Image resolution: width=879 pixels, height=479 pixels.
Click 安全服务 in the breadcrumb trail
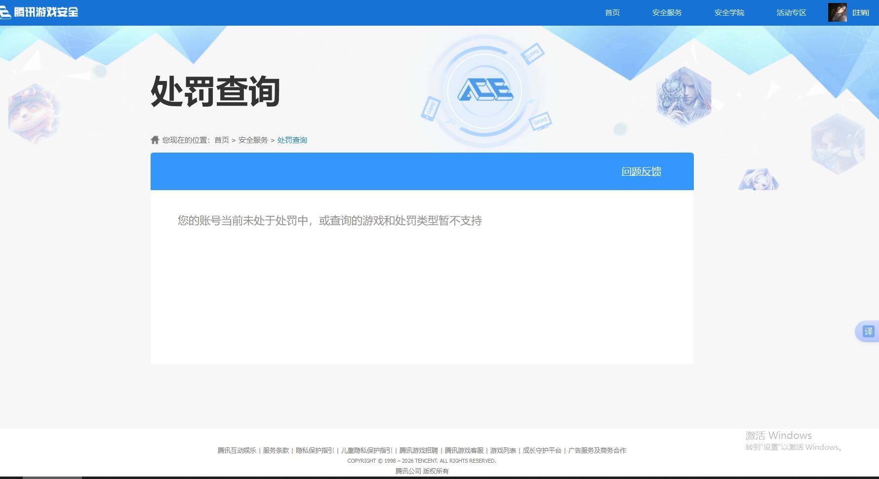pos(253,140)
